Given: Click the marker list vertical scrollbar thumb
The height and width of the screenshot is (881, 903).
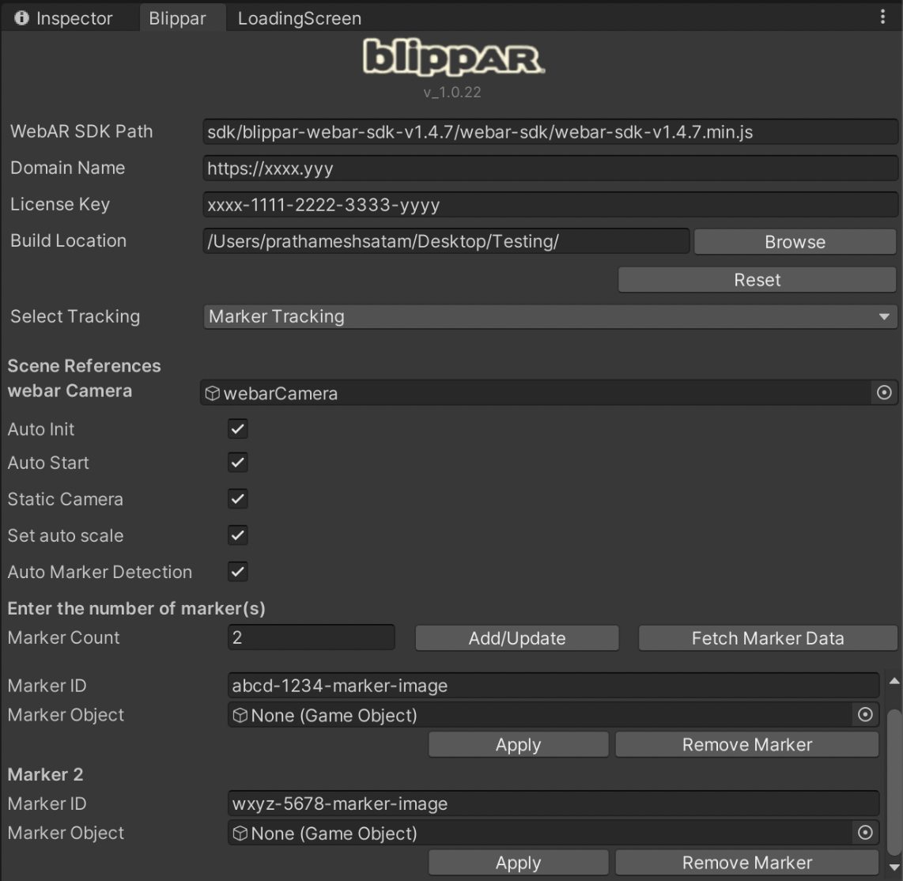Looking at the screenshot, I should click(x=894, y=782).
